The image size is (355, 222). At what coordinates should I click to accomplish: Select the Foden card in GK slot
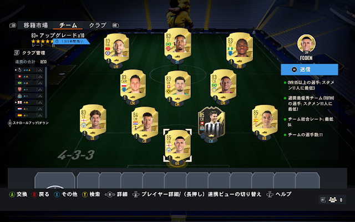[x=177, y=145]
